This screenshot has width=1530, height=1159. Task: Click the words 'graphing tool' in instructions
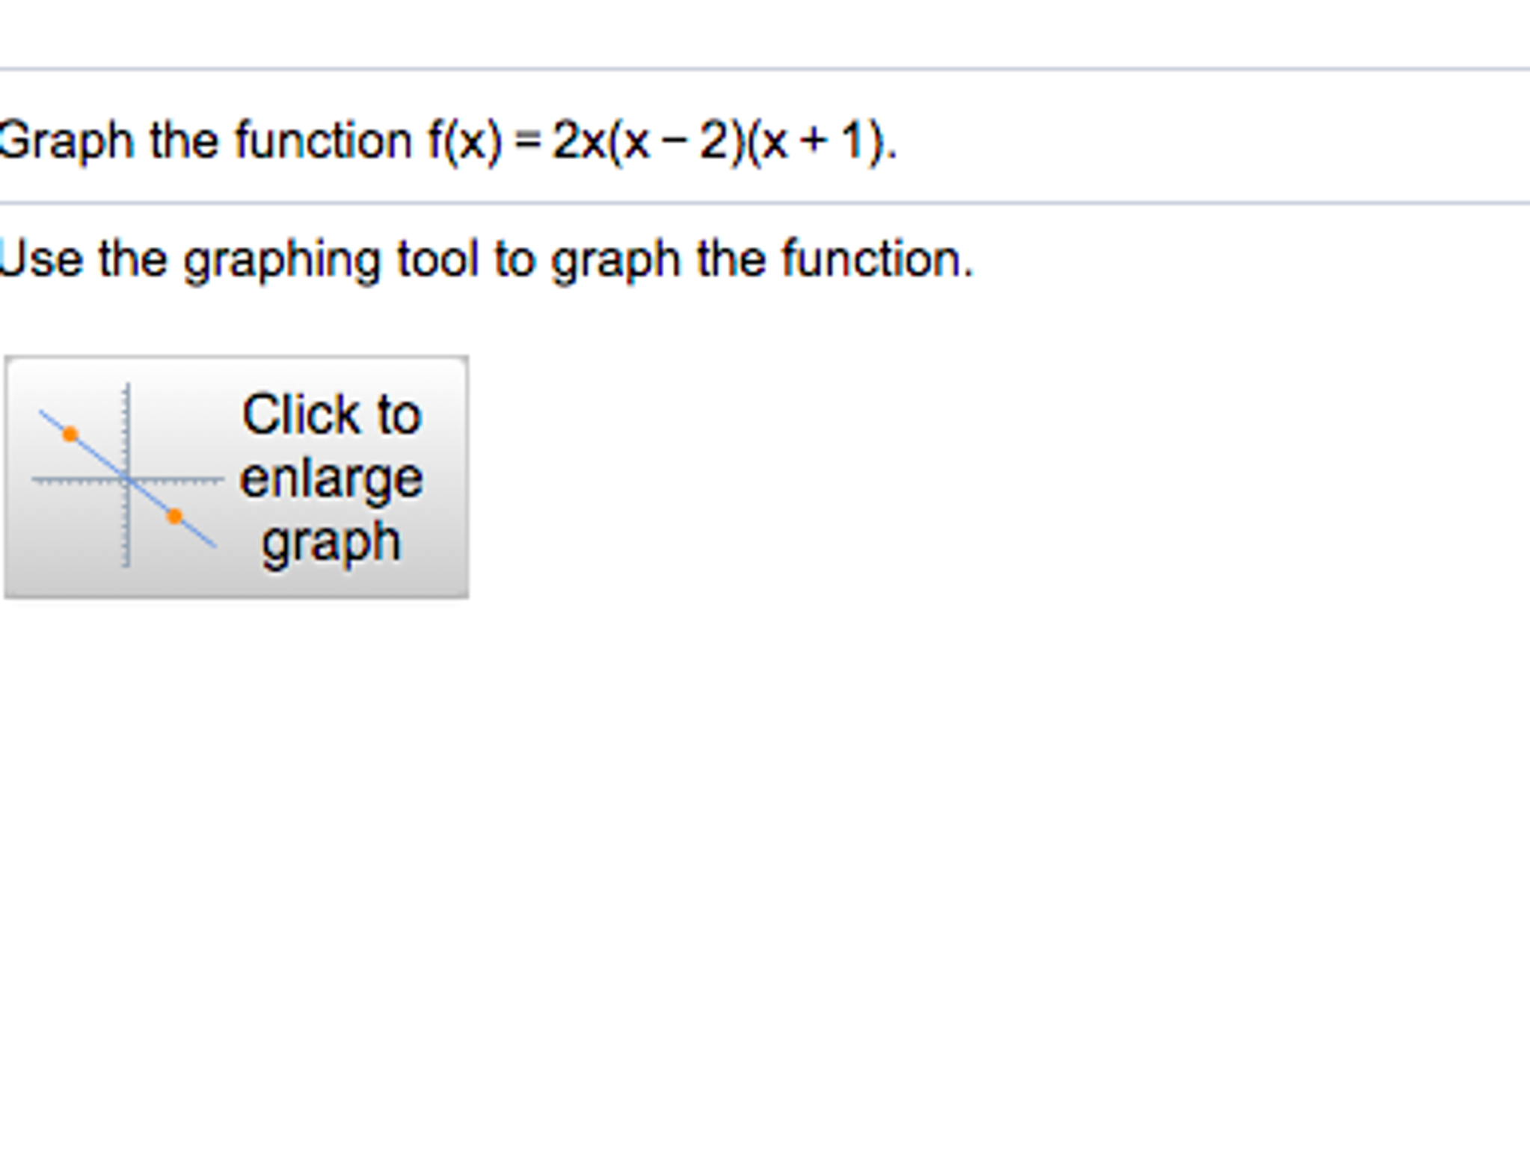tap(331, 259)
